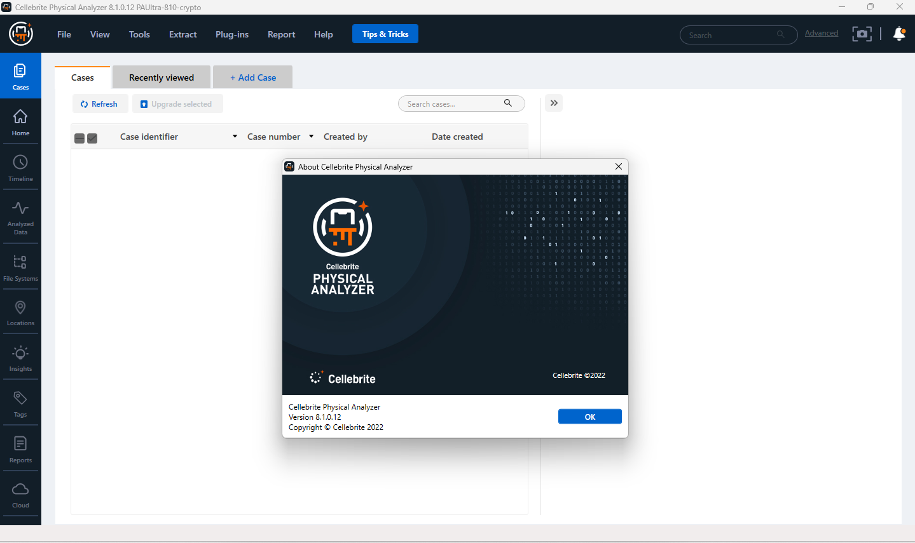This screenshot has height=543, width=915.
Task: Open the Extract menu
Action: click(x=183, y=34)
